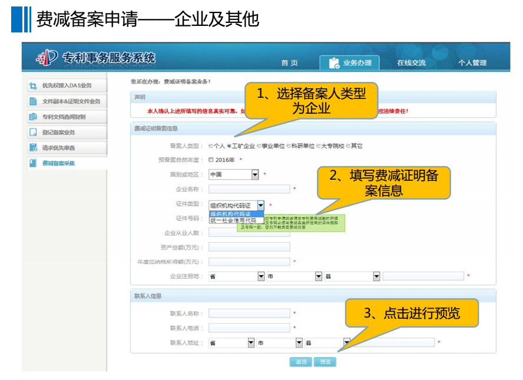Screen dimensions: 523x380
Task: Click the 资产总额(万元) input field
Action: pos(249,247)
